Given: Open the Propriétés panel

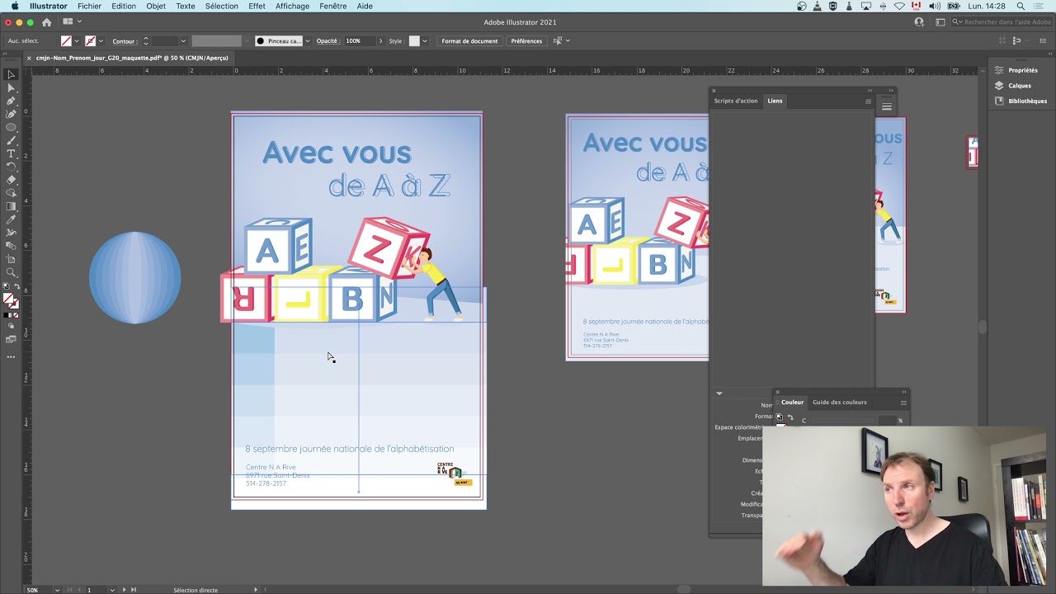Looking at the screenshot, I should (x=1016, y=70).
